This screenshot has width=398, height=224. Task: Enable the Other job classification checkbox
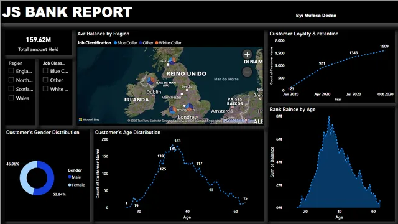pyautogui.click(x=45, y=80)
